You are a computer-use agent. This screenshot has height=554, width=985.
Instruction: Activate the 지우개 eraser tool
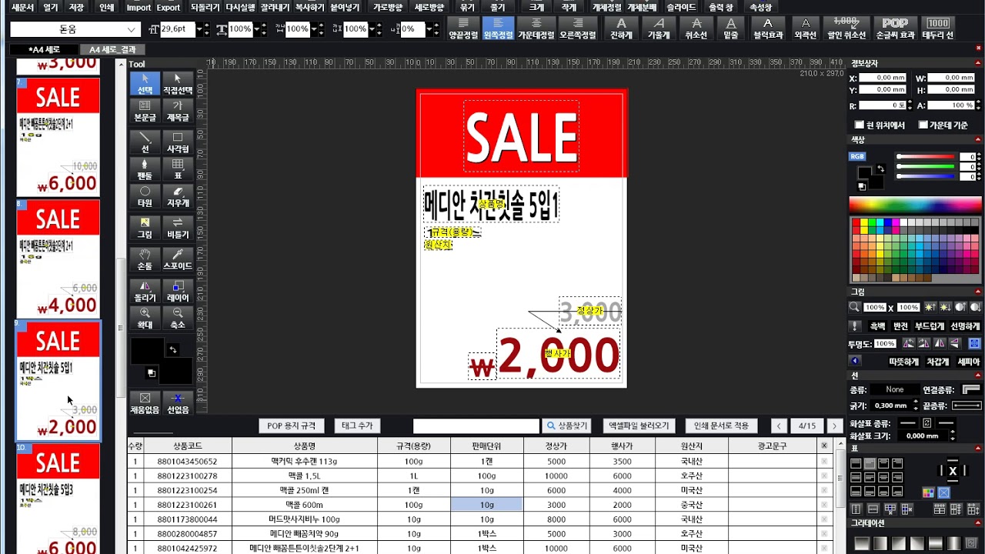(x=178, y=196)
